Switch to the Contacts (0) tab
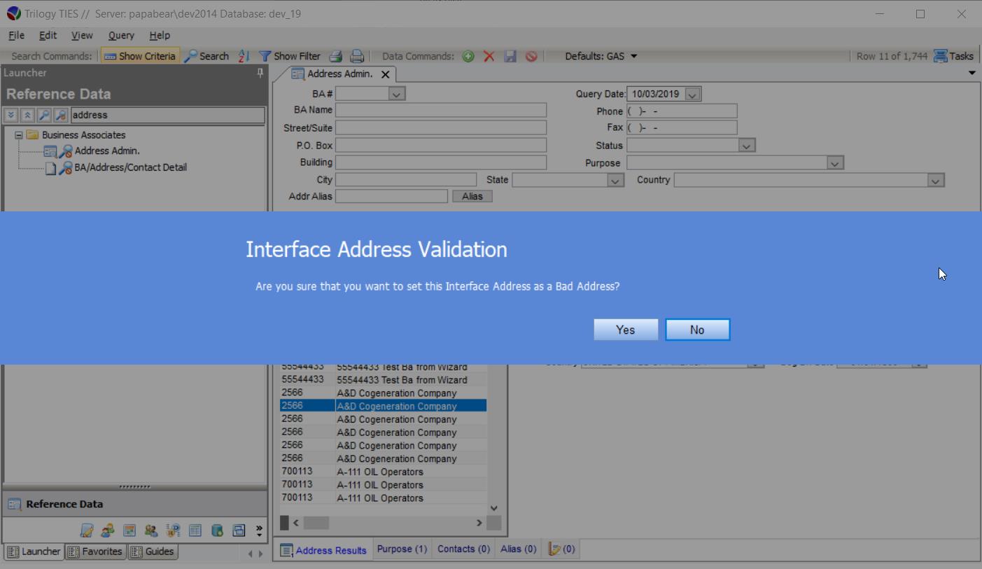The image size is (982, 569). (463, 549)
